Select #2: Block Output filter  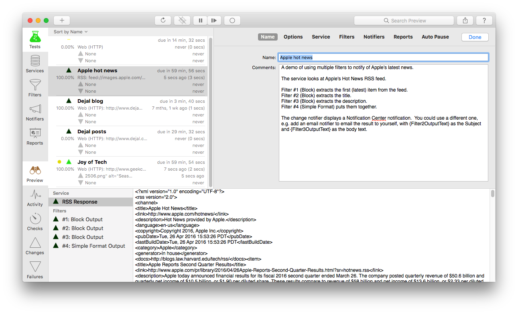click(x=91, y=228)
